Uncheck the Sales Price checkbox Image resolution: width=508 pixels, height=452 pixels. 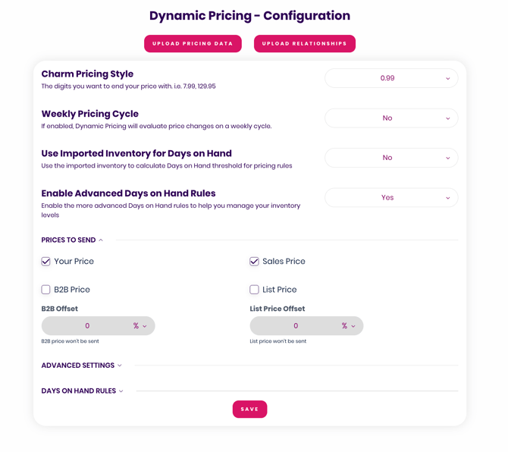(x=255, y=262)
